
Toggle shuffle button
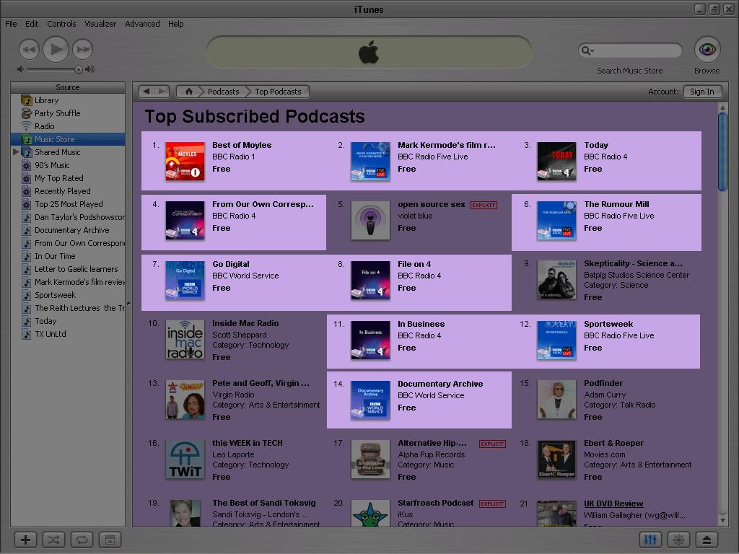[x=53, y=540]
